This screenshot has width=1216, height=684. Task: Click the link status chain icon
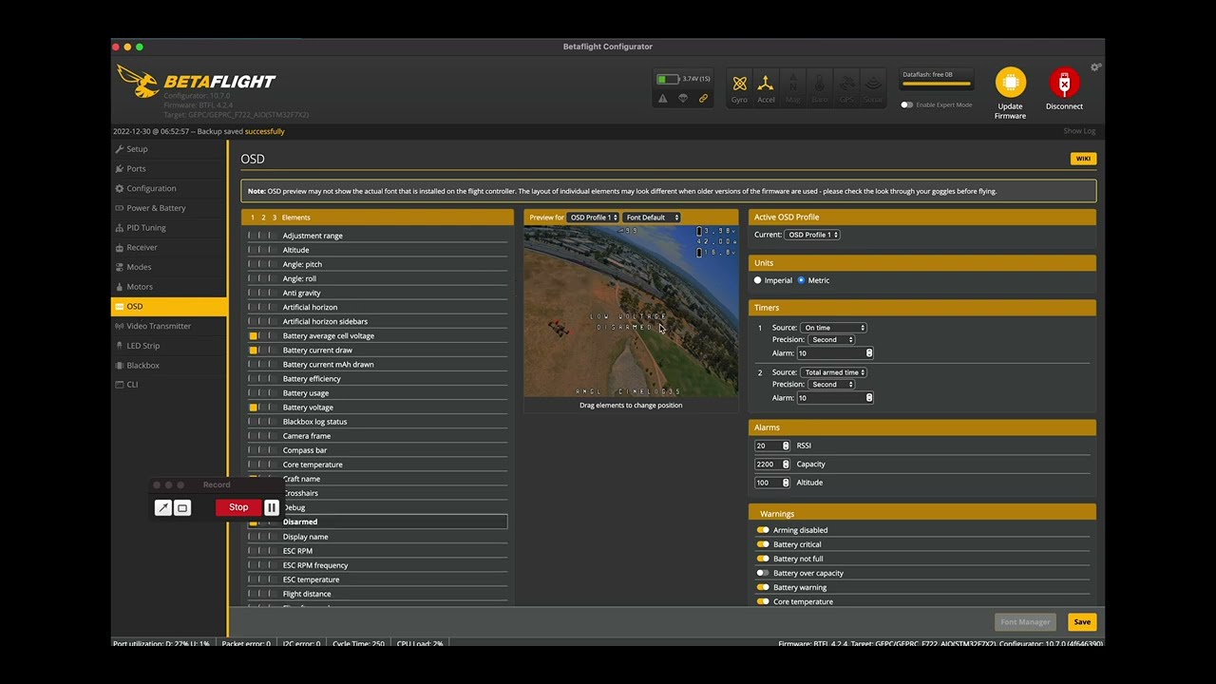[x=703, y=98]
